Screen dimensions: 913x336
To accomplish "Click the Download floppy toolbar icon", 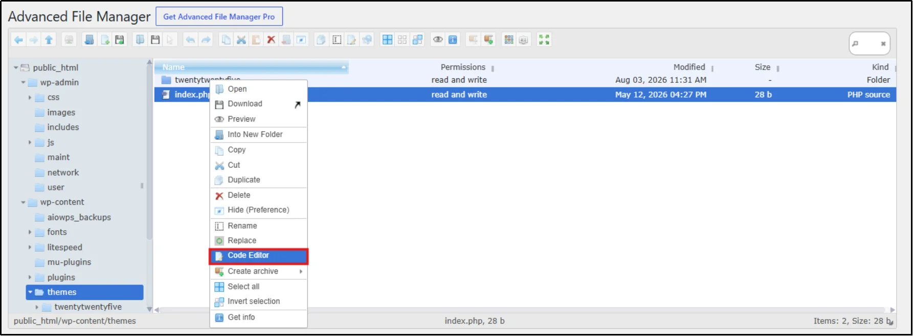I will [x=155, y=40].
